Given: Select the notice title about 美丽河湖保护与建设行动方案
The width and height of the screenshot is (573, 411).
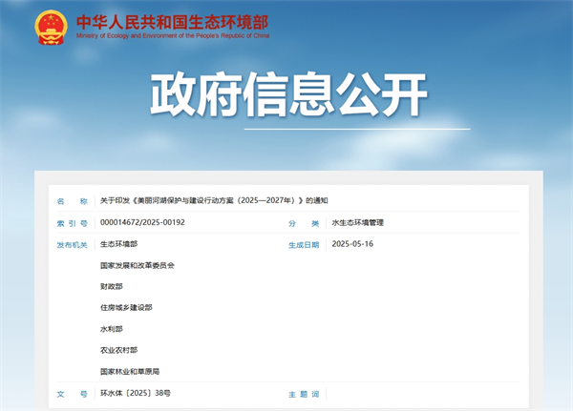Looking at the screenshot, I should pyautogui.click(x=214, y=200).
